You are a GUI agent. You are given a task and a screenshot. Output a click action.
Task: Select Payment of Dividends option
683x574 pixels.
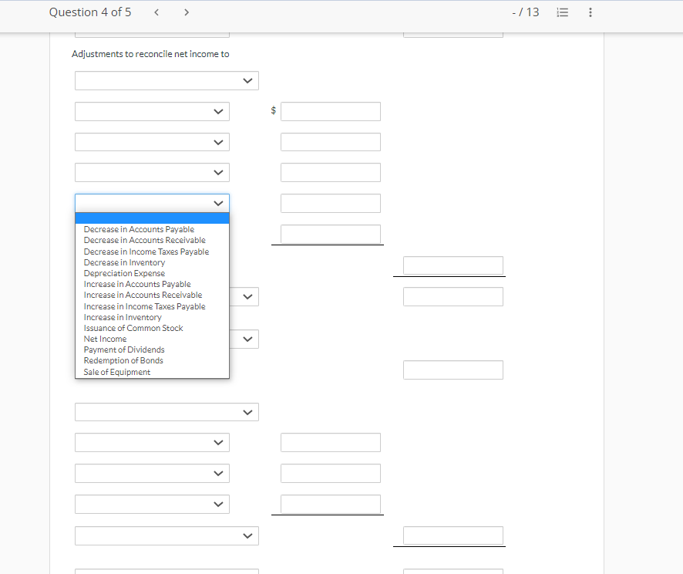point(124,350)
